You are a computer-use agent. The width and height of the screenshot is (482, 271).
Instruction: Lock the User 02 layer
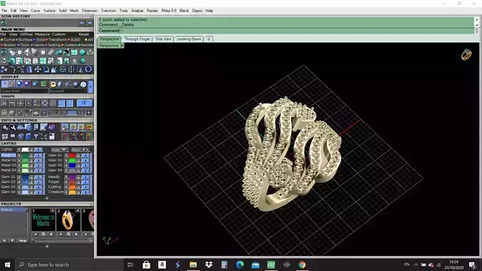tap(78, 160)
